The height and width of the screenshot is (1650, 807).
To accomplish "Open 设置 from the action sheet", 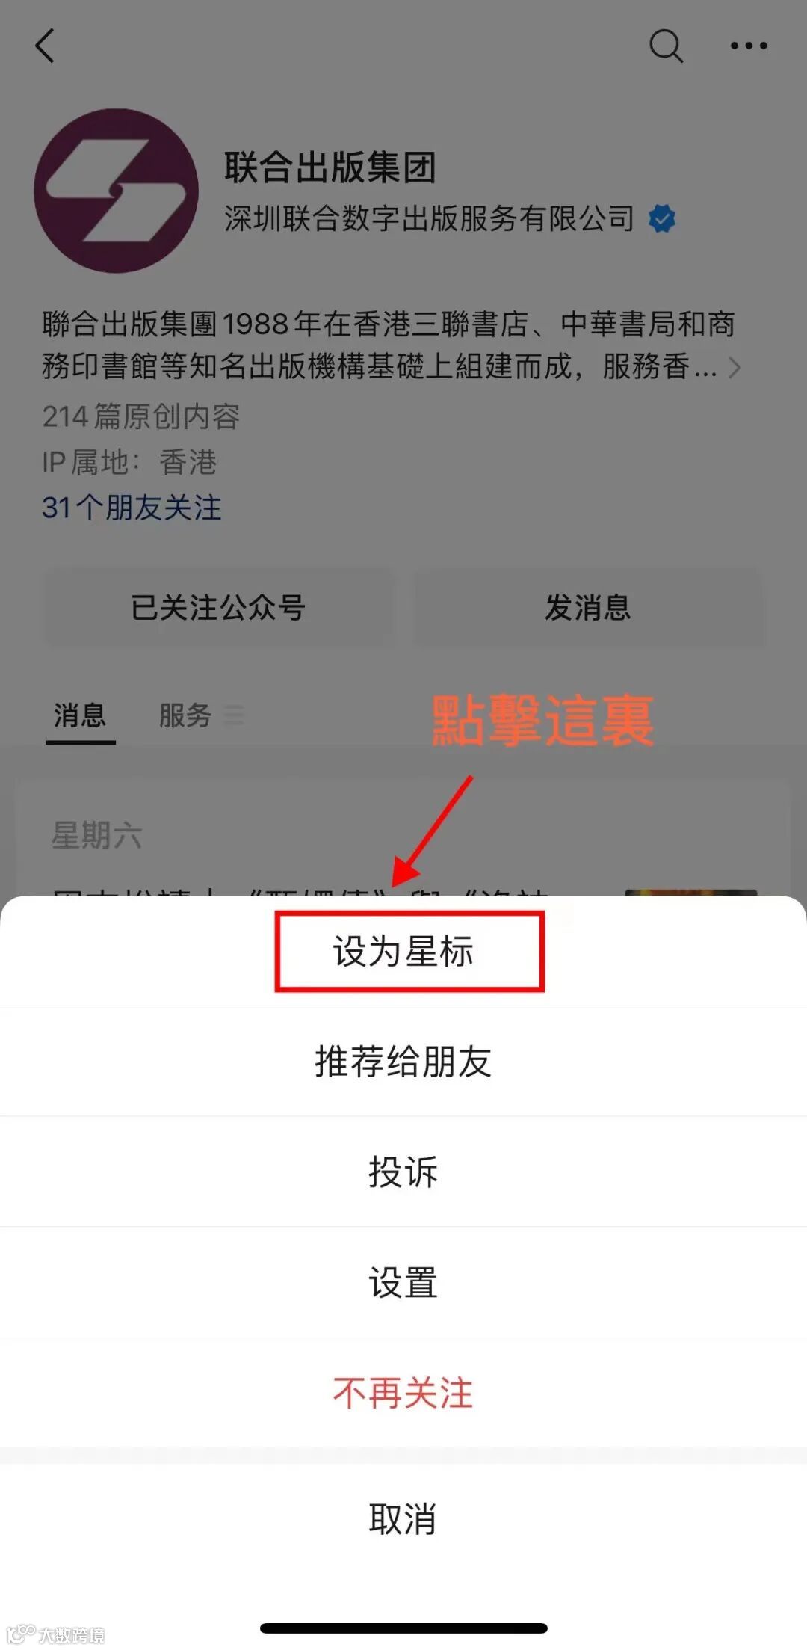I will (x=403, y=1282).
